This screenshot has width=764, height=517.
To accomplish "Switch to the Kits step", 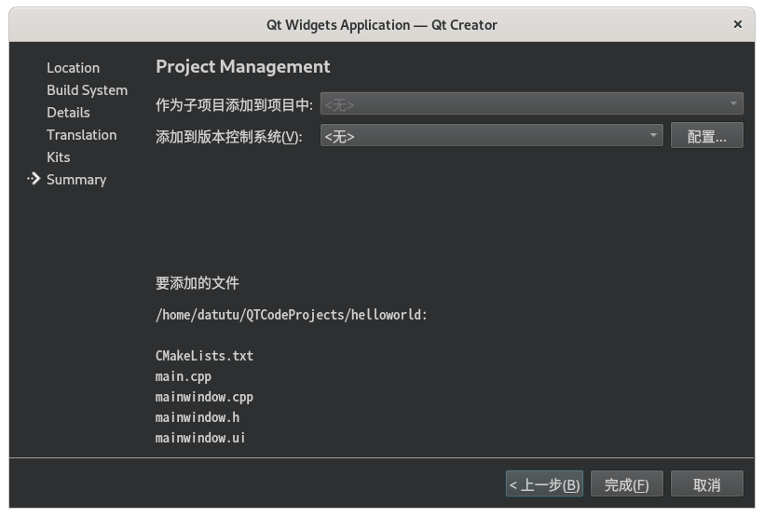I will point(59,157).
